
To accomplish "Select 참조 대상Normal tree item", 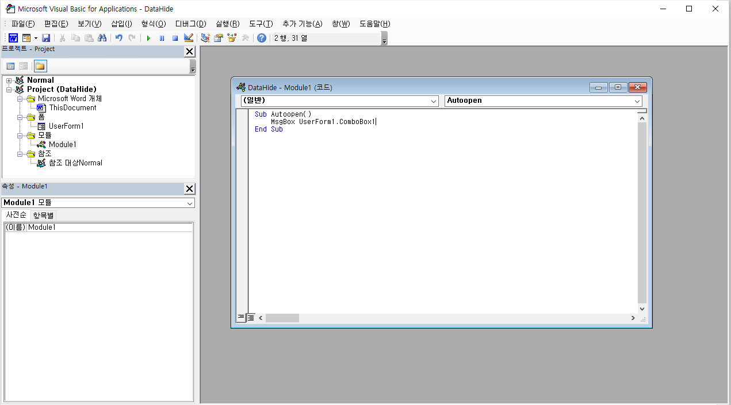I will tap(75, 163).
